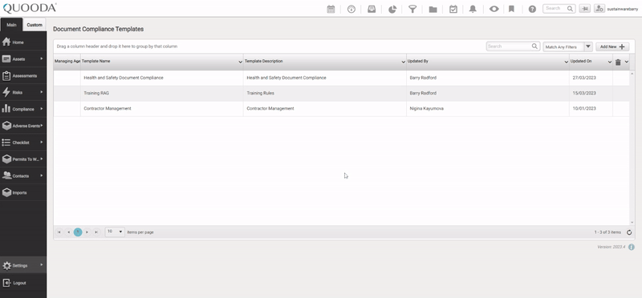Click the Quooda logo
Screen dimensions: 642x298
(30, 8)
